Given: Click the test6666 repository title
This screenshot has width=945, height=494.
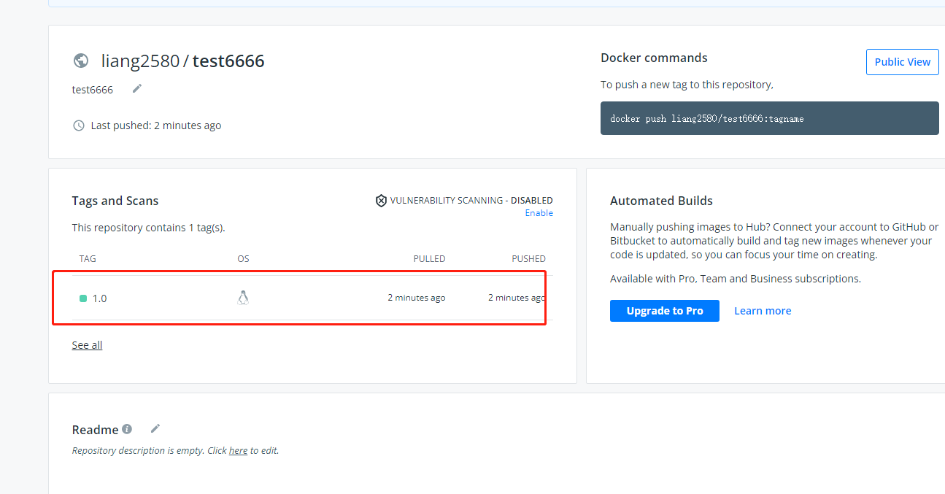Looking at the screenshot, I should pos(228,61).
